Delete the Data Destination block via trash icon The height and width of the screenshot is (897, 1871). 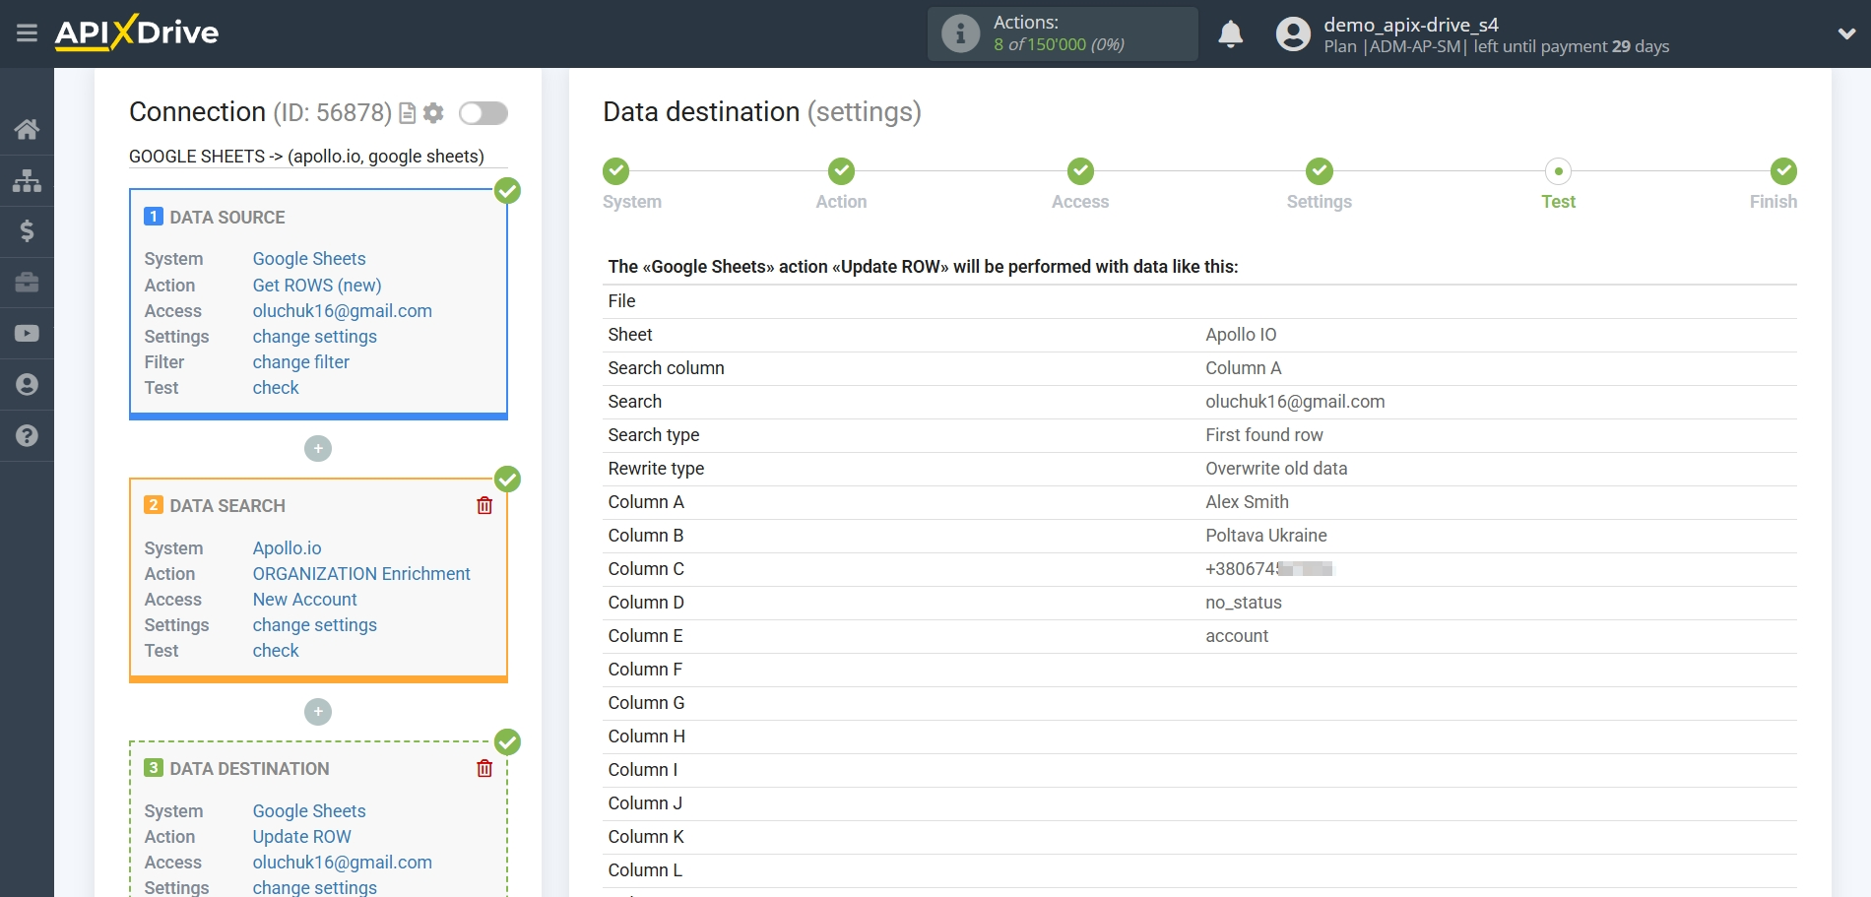coord(484,768)
